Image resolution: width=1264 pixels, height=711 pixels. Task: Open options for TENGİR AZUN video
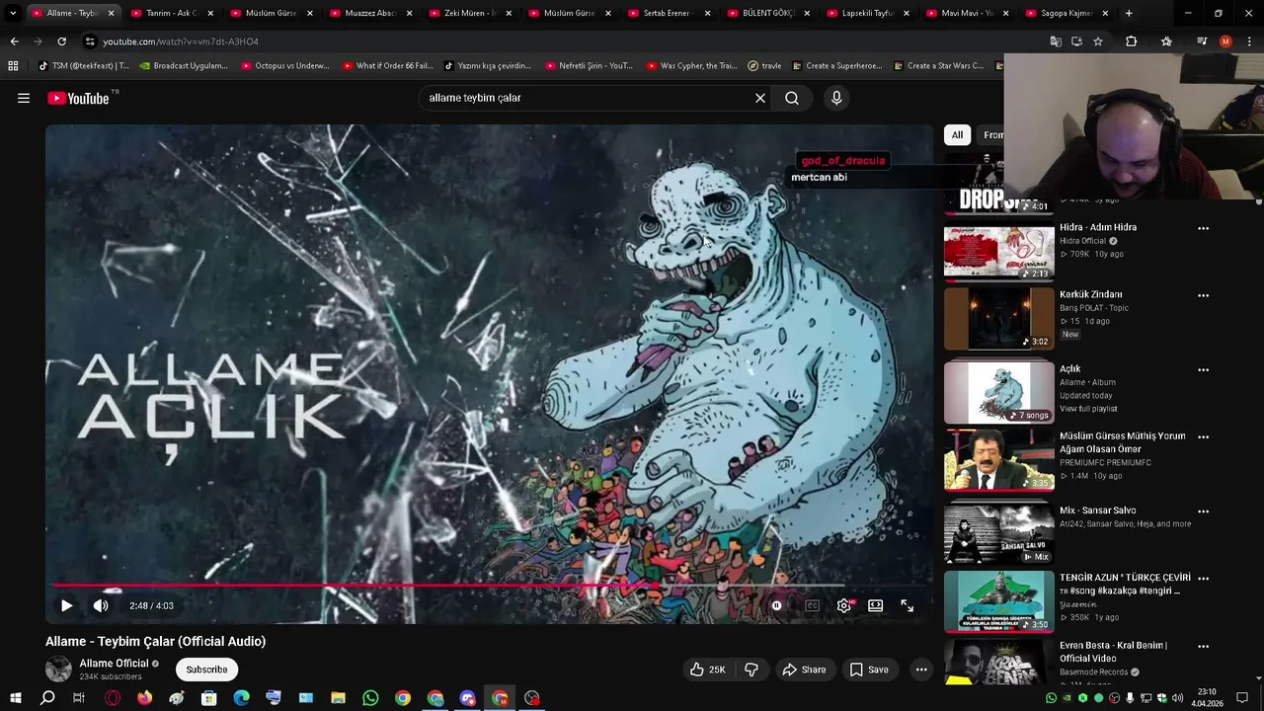click(x=1203, y=578)
